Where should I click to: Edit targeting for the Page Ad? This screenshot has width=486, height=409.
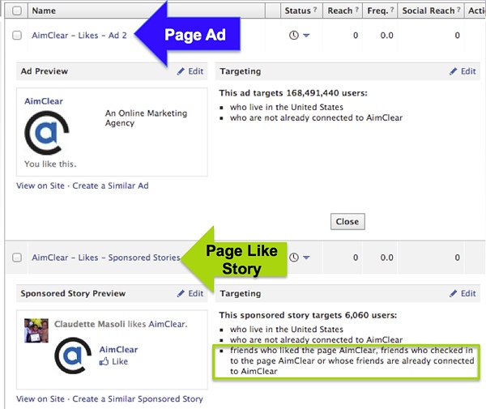[468, 71]
